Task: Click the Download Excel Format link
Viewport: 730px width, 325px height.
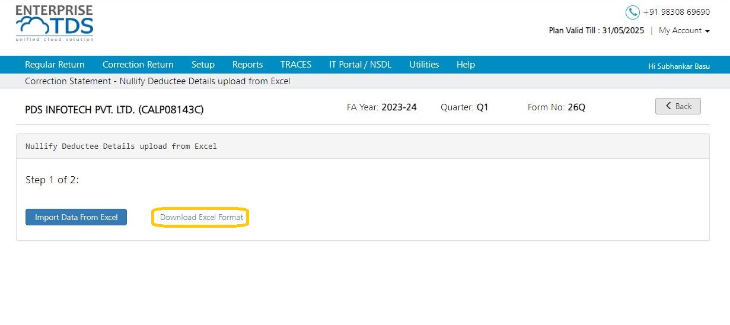Action: [202, 218]
